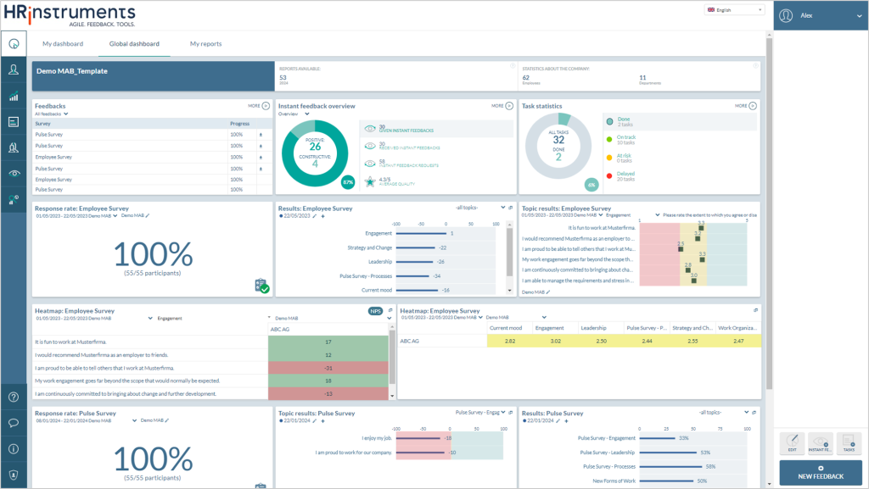This screenshot has height=489, width=869.
Task: Click the Edit pencil icon button
Action: (x=792, y=442)
